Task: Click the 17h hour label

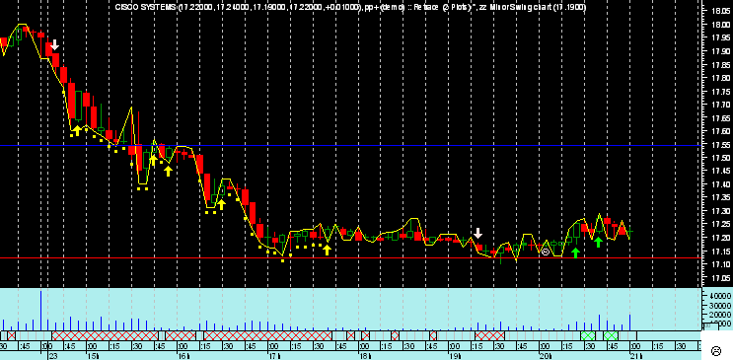Action: [x=275, y=356]
